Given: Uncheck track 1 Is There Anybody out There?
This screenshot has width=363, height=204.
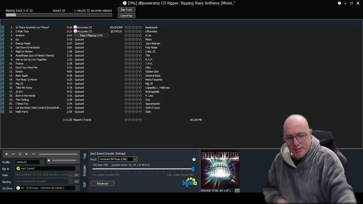Looking at the screenshot, I should [3, 27].
